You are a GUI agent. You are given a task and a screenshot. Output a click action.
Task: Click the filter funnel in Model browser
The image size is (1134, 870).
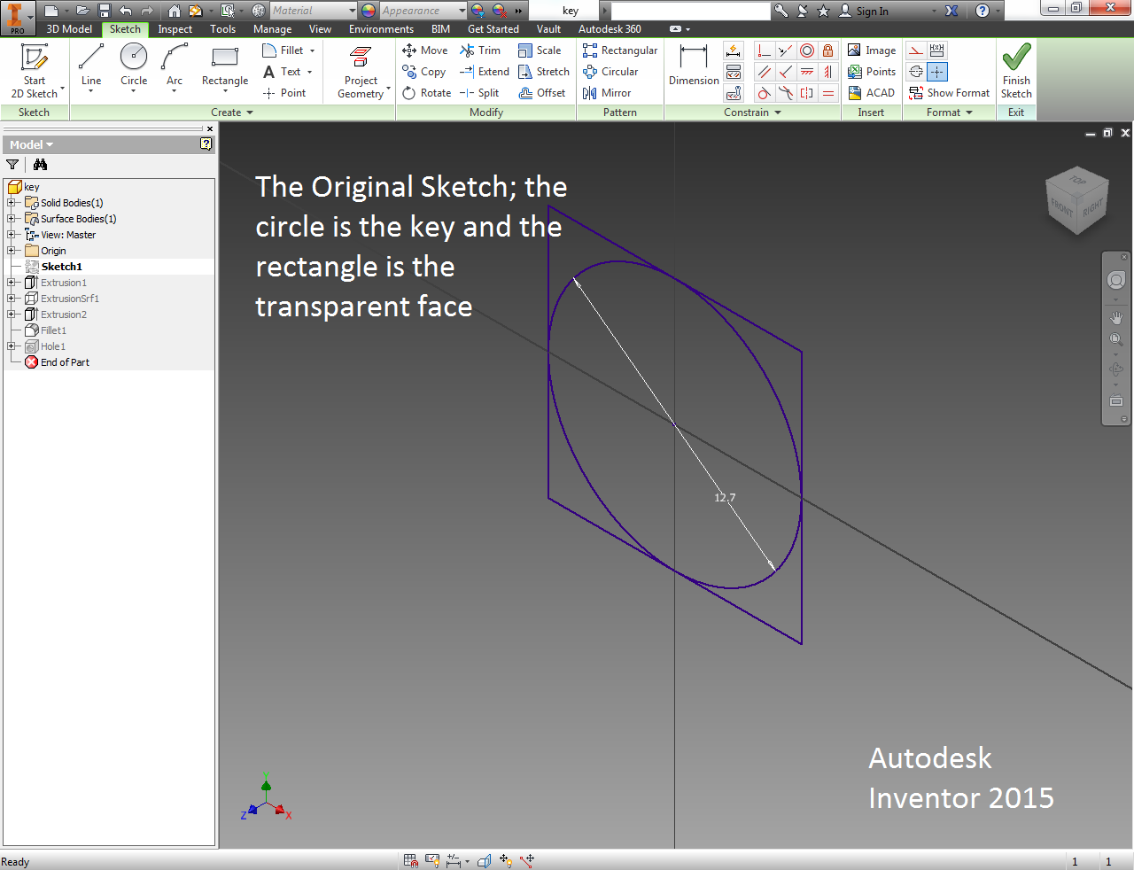tap(12, 165)
